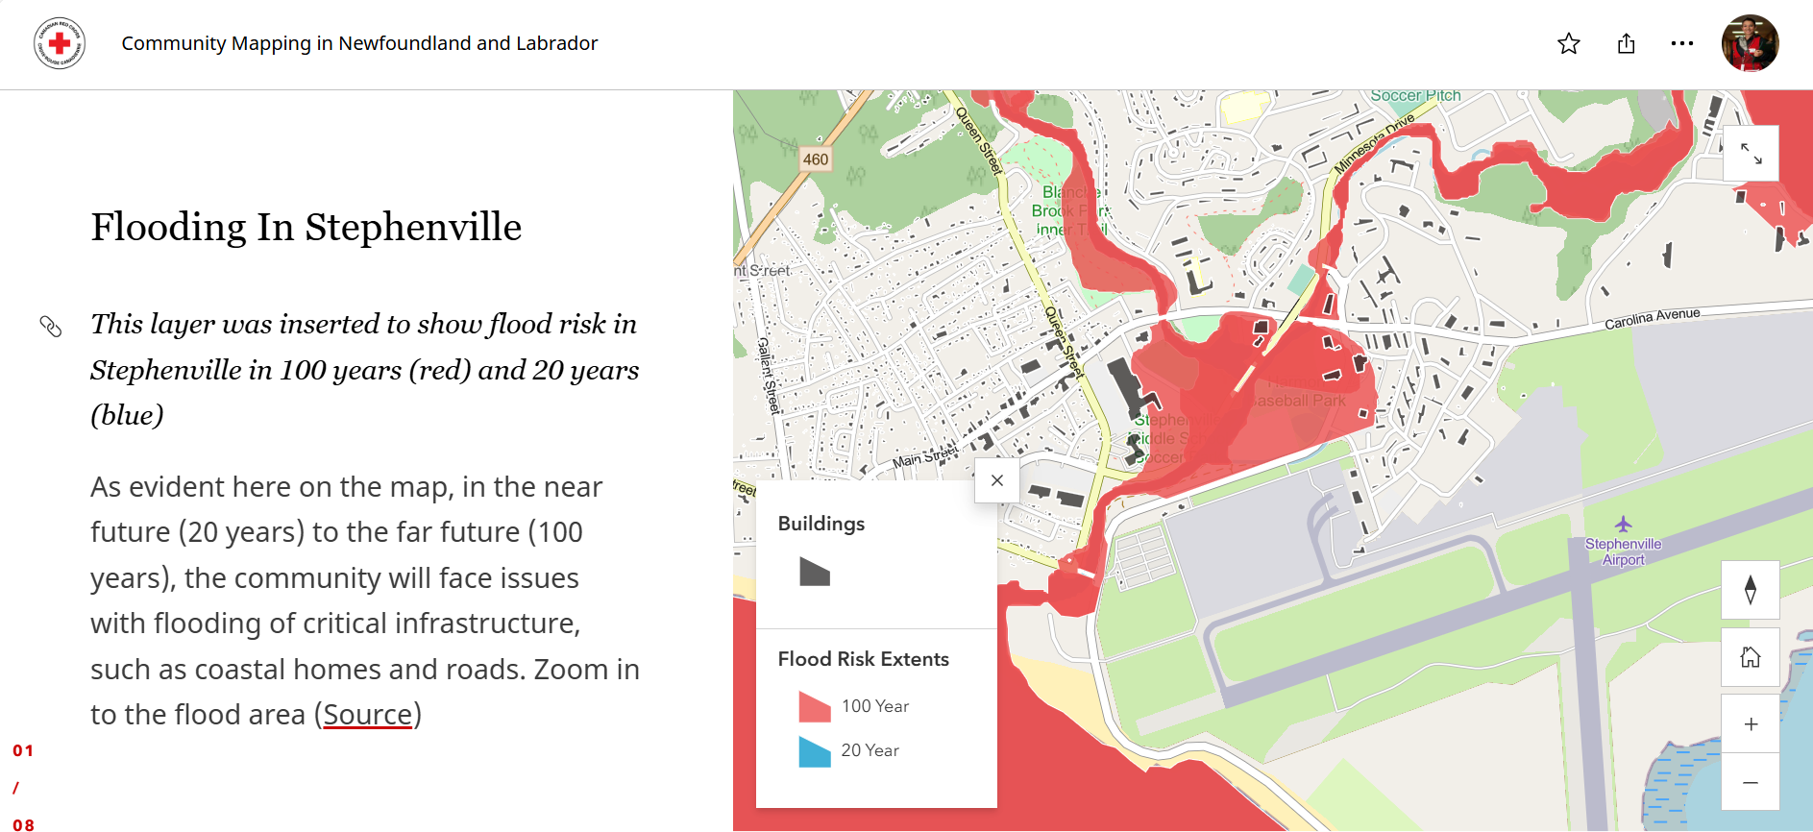Screen dimensions: 1813x832
Task: Click the Canadian Red Cross logo
Action: [60, 44]
